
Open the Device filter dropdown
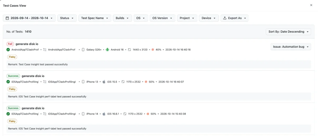pyautogui.click(x=209, y=18)
